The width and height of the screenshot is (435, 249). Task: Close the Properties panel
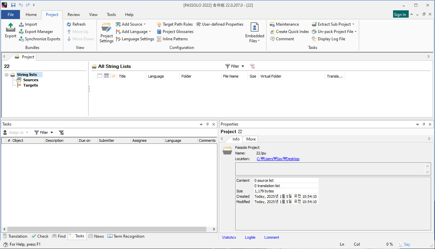[x=430, y=124]
